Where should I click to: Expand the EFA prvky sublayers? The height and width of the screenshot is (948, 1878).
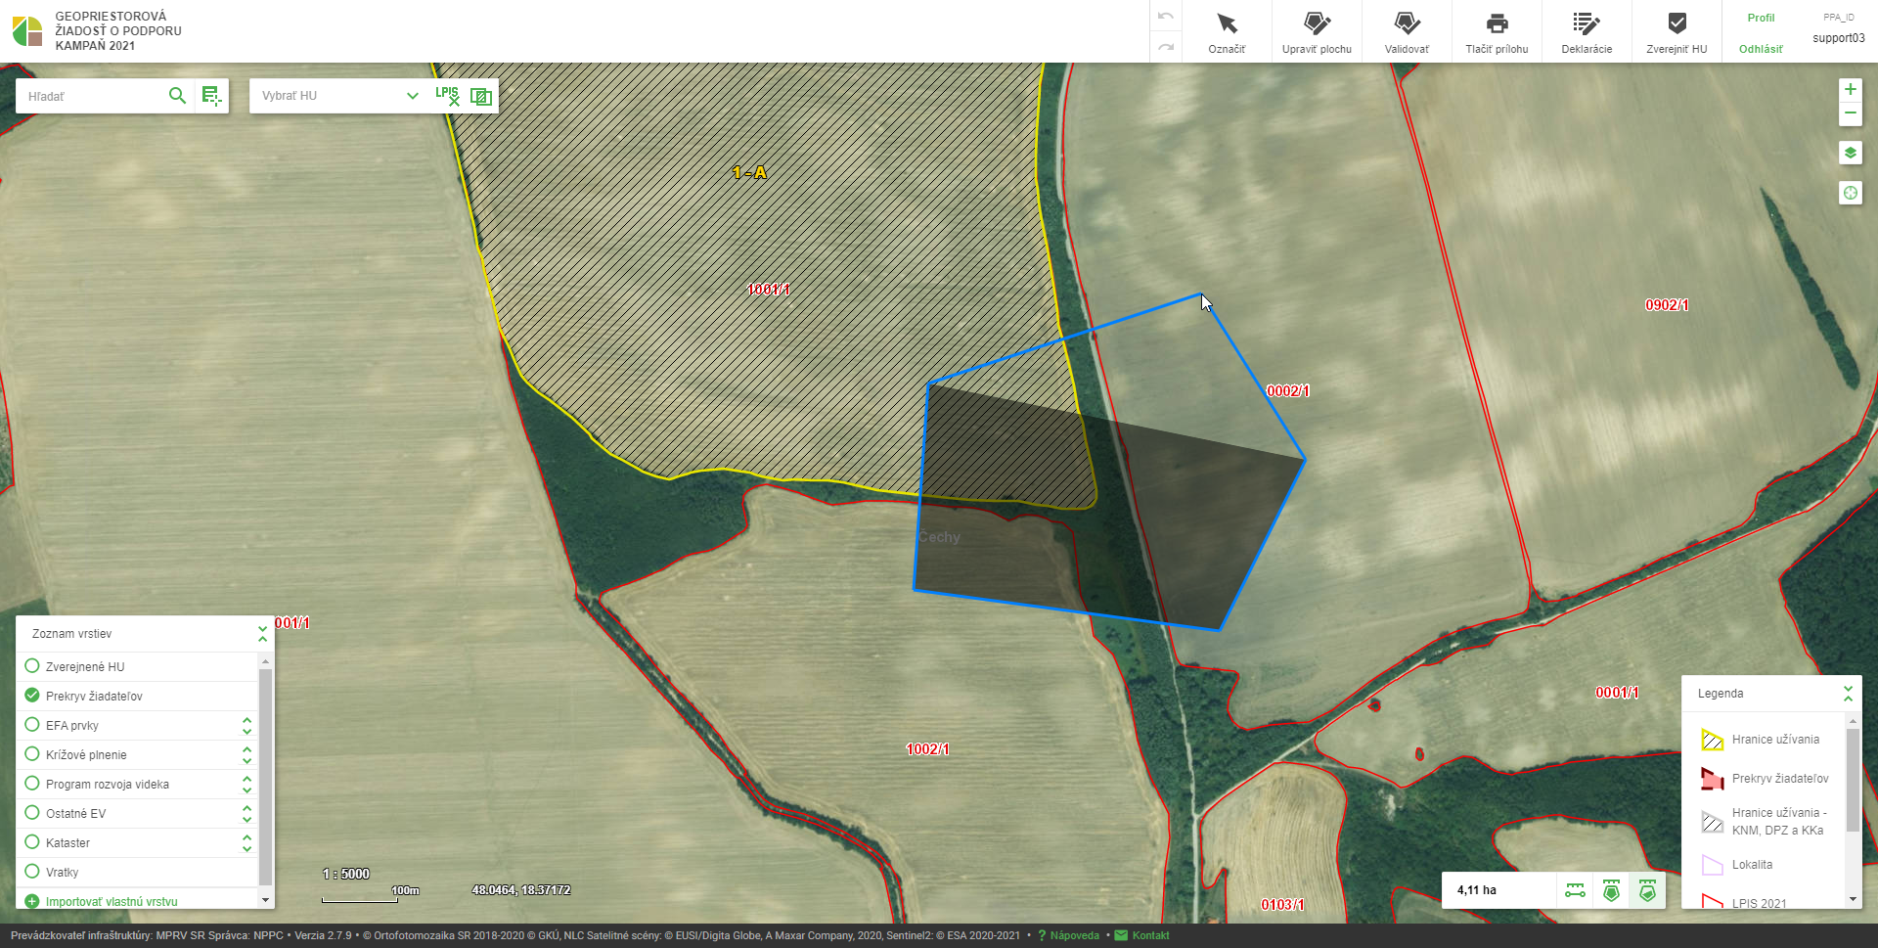click(246, 725)
